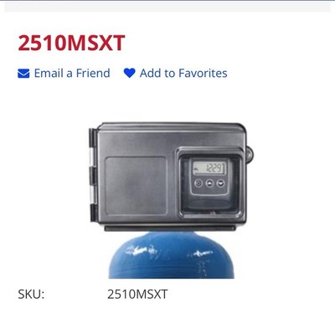Click the hinge on valve cover's left edge
Image resolution: width=335 pixels, height=323 pixels.
click(x=92, y=176)
